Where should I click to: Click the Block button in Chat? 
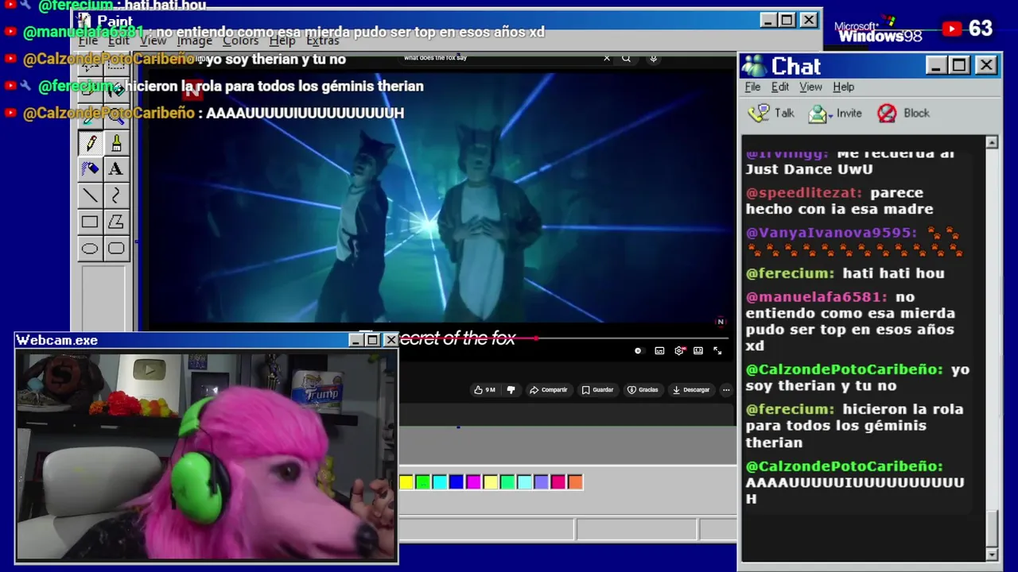point(903,114)
